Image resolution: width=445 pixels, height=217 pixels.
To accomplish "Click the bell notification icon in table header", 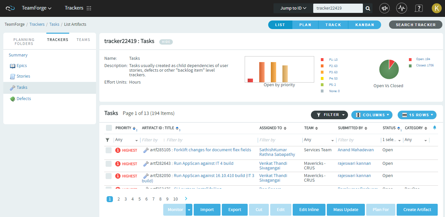I will 434,127.
